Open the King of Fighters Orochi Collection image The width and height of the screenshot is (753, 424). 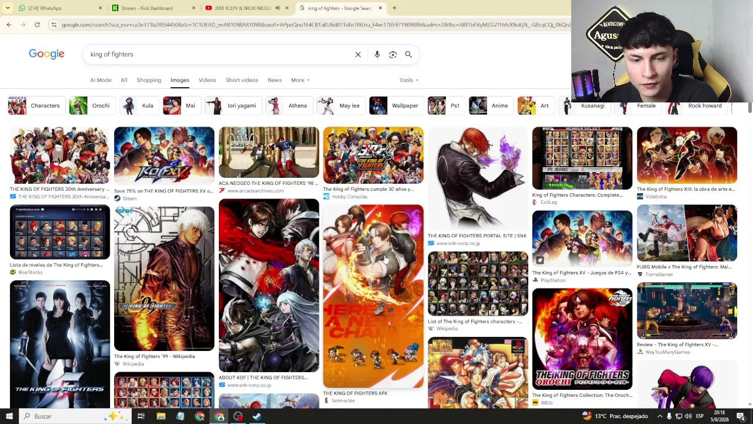(582, 339)
